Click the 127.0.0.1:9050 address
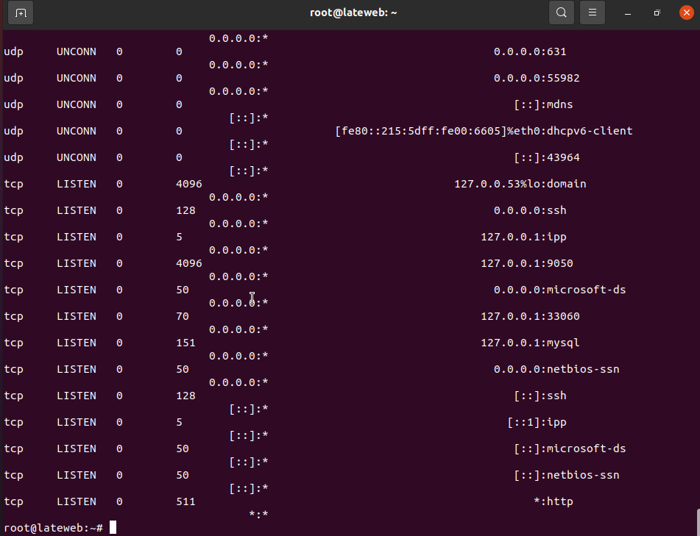700x536 pixels. (526, 263)
